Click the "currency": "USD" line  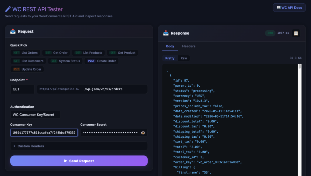[190, 96]
